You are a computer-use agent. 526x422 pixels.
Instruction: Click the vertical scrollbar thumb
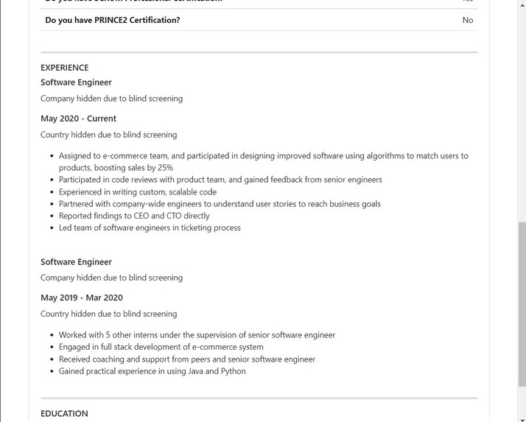522,304
